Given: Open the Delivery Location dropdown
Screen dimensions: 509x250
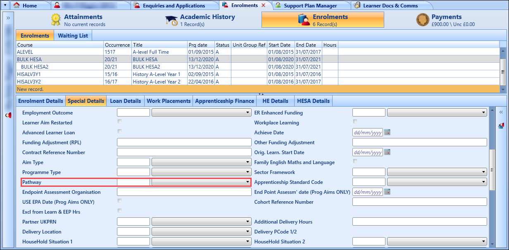Looking at the screenshot, I should click(x=202, y=231).
